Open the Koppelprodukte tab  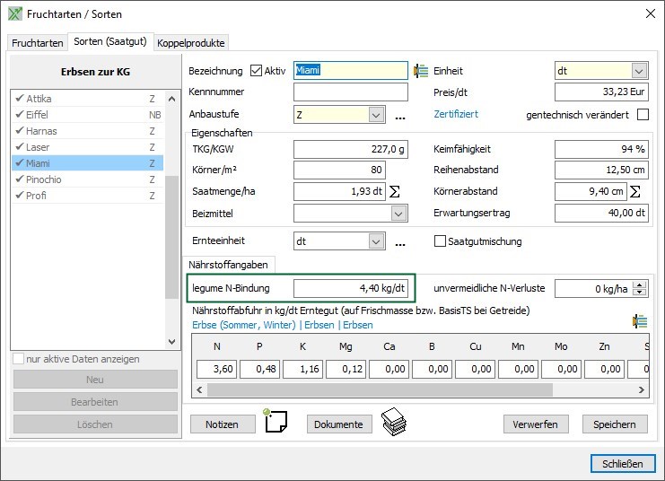click(x=191, y=43)
